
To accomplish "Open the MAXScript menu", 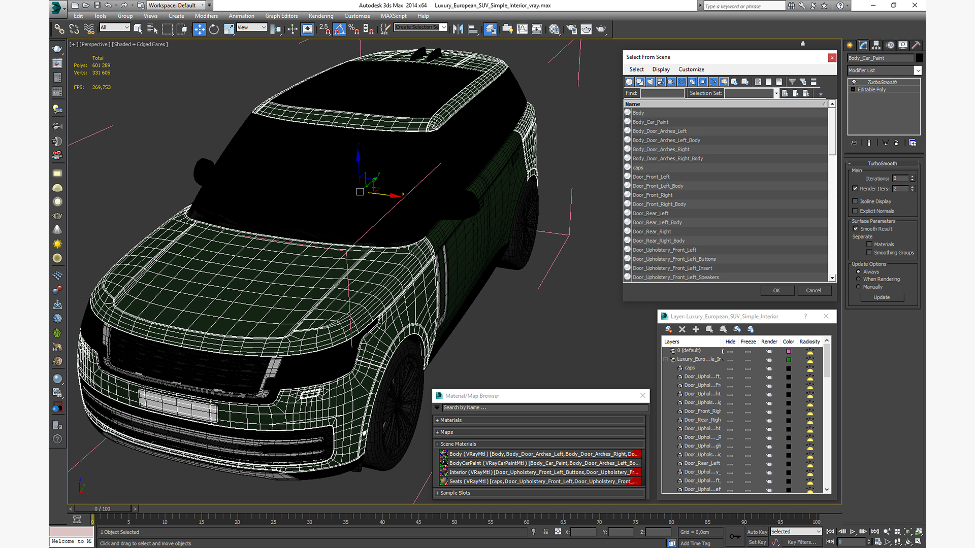I will point(394,16).
